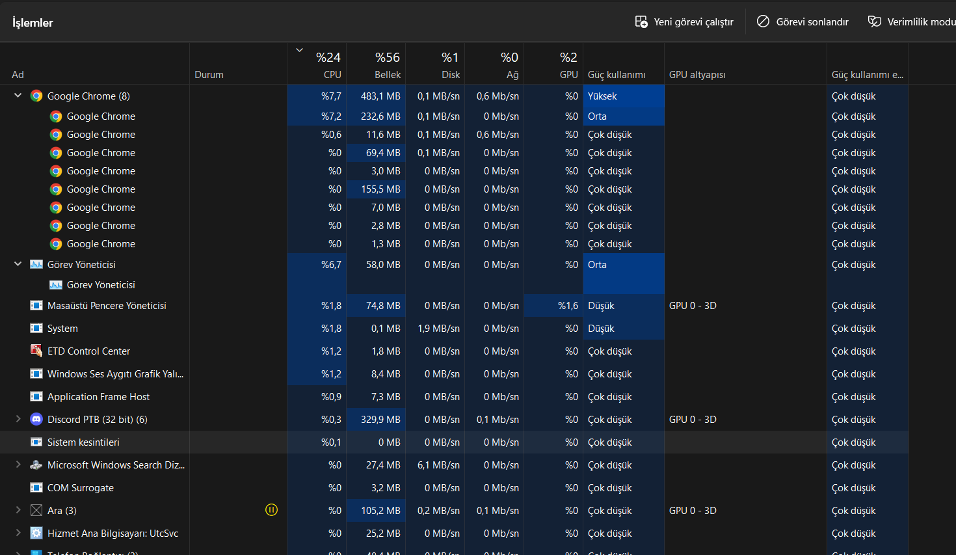Click the COM Surrogate icon
This screenshot has width=956, height=555.
pyautogui.click(x=36, y=488)
